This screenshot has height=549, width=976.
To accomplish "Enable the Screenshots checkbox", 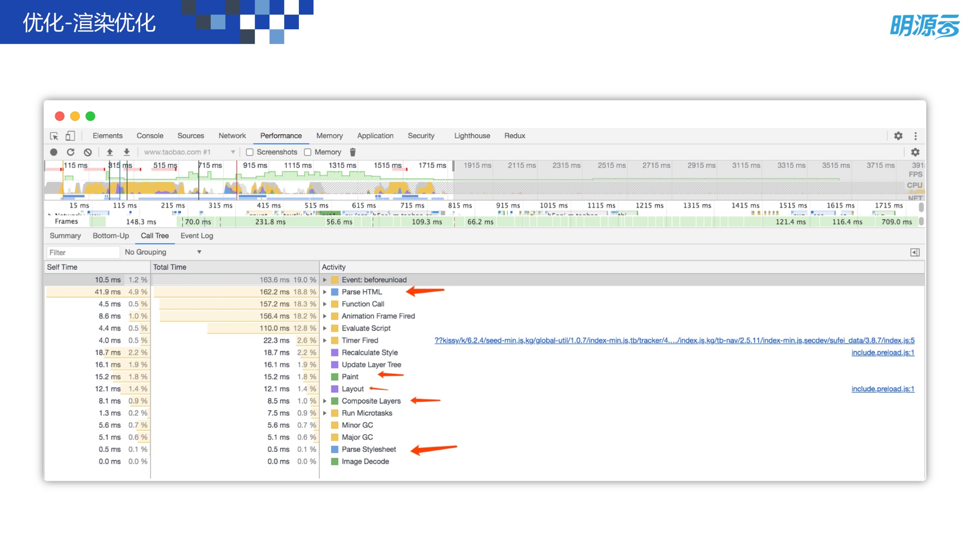I will pos(250,152).
